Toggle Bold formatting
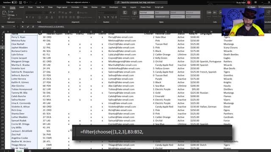The width and height of the screenshot is (271, 152). click(x=27, y=17)
